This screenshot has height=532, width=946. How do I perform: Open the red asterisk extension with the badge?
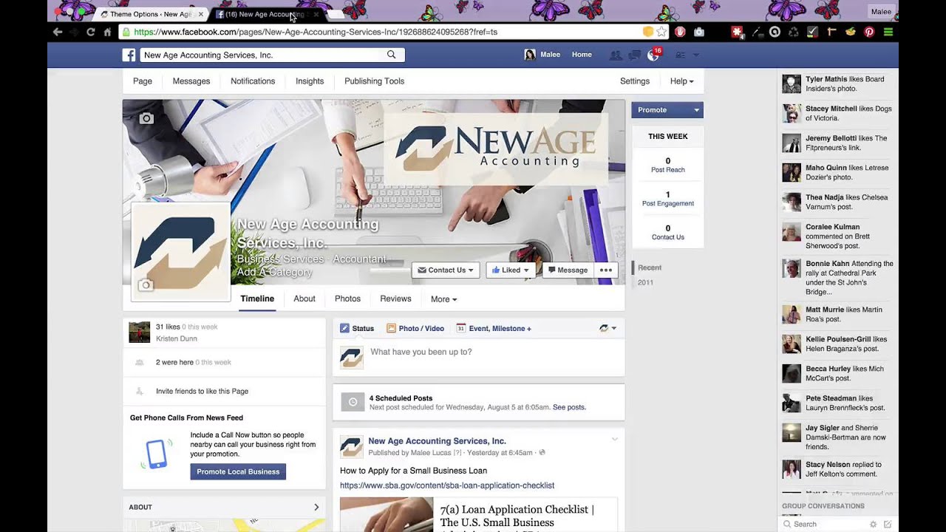[737, 32]
